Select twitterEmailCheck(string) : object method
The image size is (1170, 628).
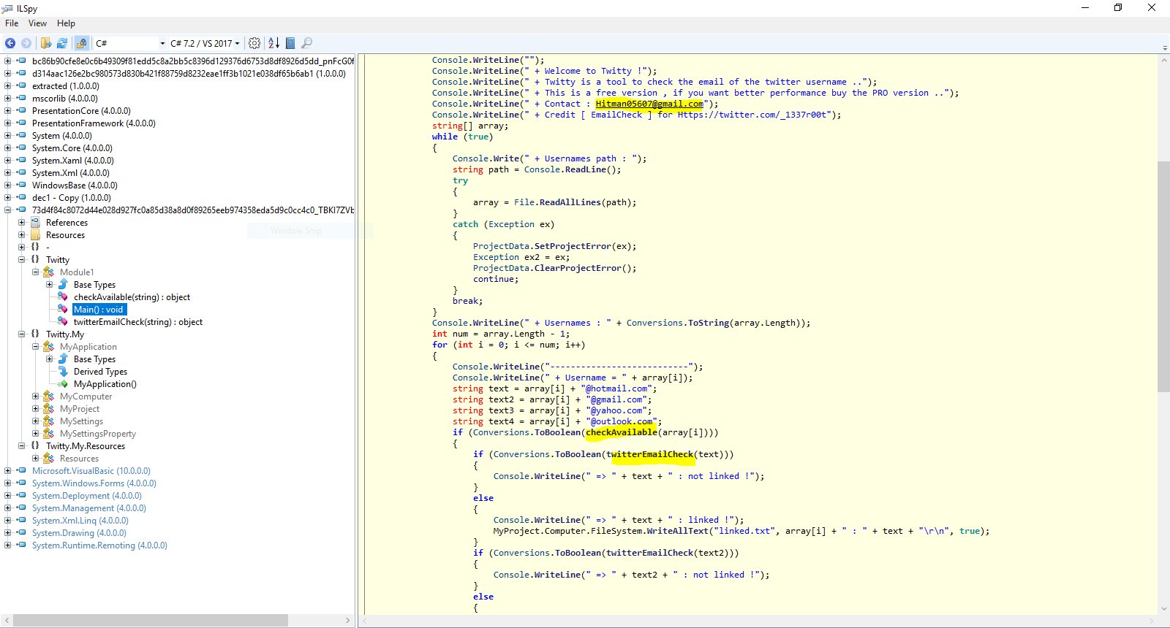(138, 322)
